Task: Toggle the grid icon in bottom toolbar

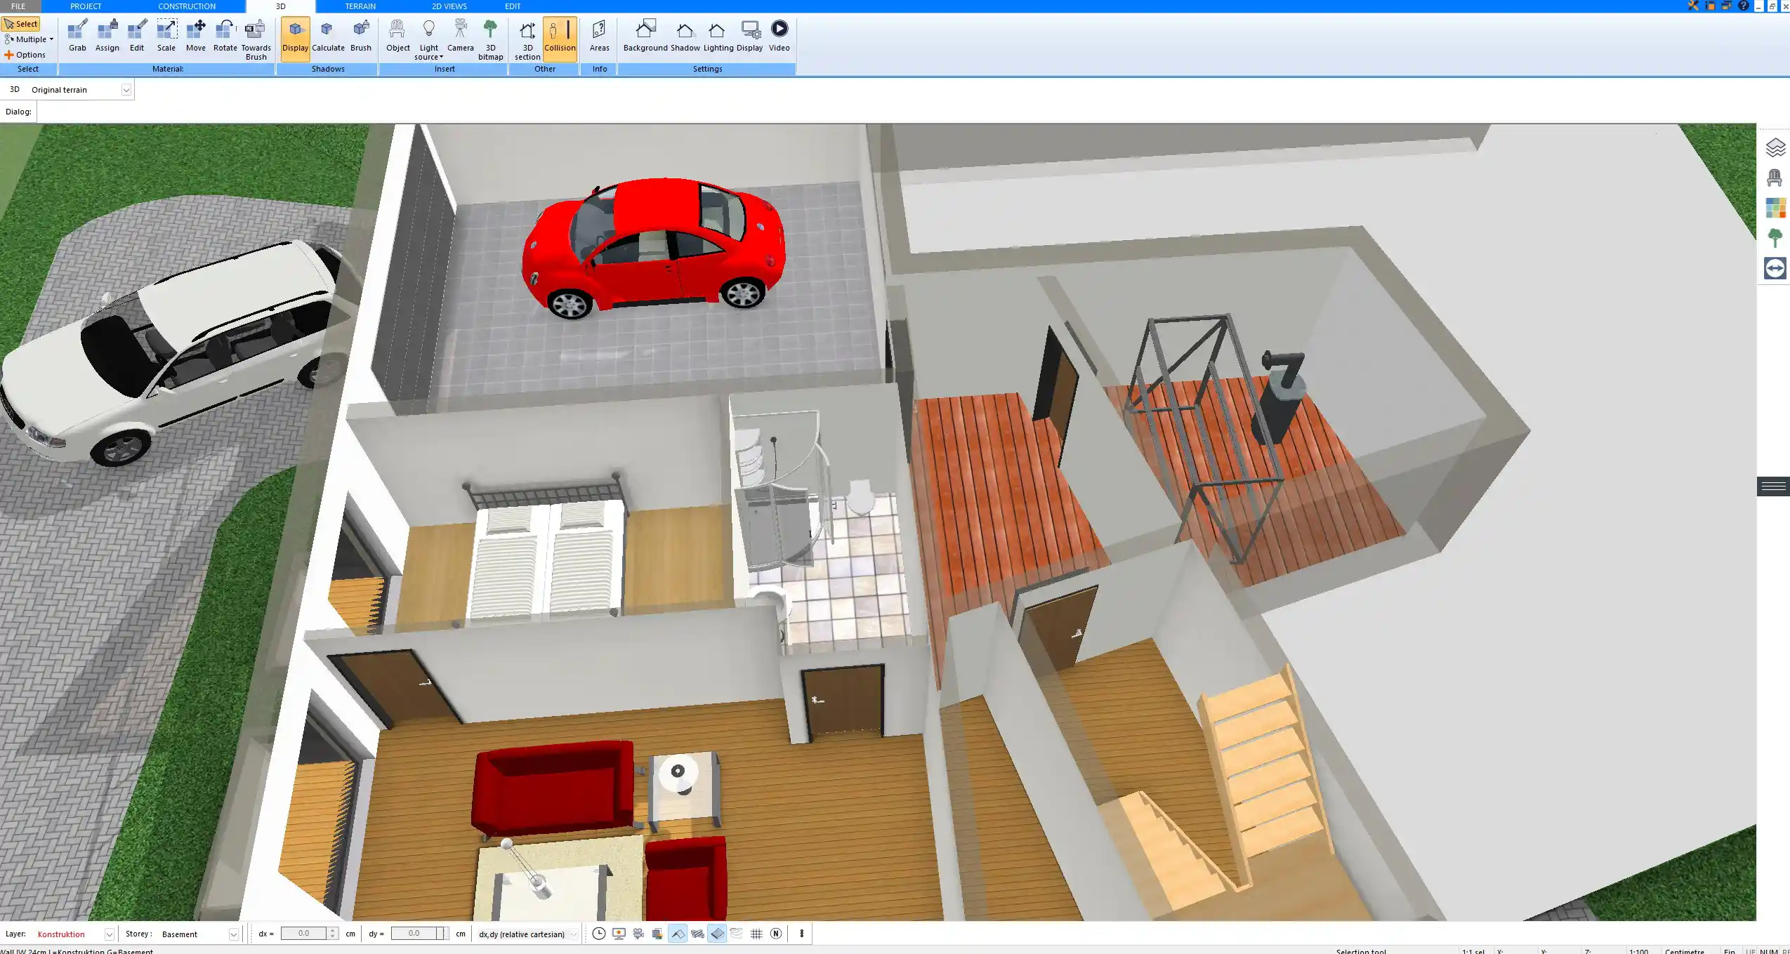Action: pos(756,934)
